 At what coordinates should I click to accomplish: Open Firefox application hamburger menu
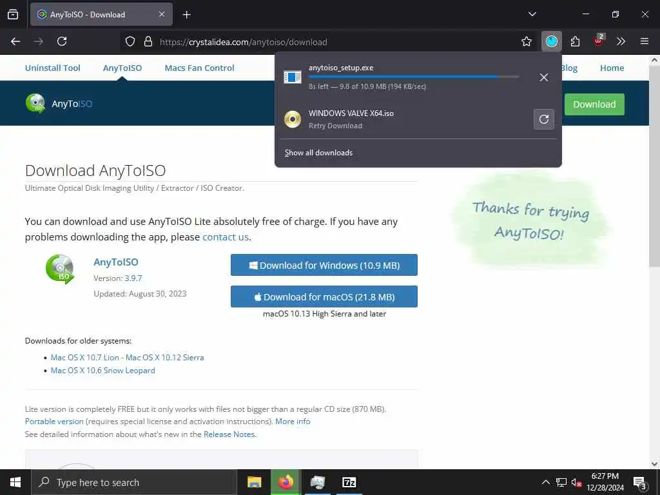pos(644,41)
